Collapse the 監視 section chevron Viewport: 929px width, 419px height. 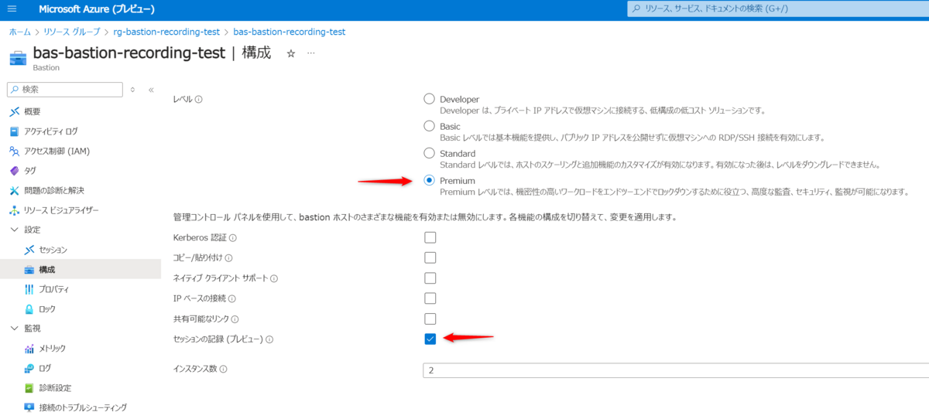15,329
